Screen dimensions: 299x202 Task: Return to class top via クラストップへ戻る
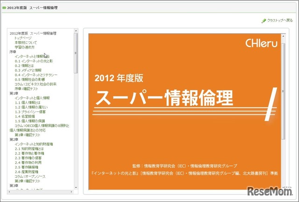[280, 21]
